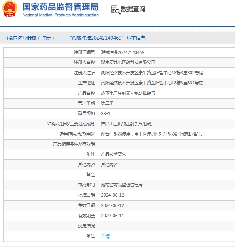This screenshot has height=247, width=235.
Task: Click the bulb icon beside 注
Action: click(88, 236)
